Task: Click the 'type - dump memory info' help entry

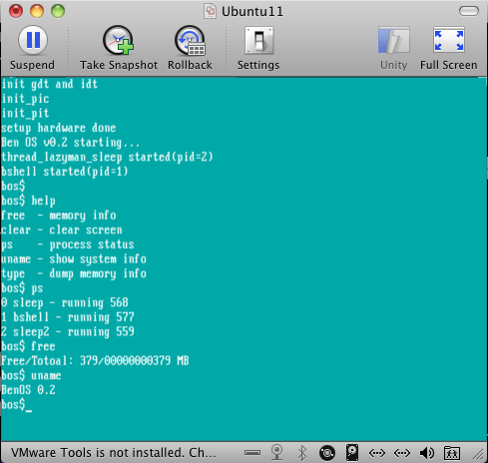Action: (x=74, y=273)
